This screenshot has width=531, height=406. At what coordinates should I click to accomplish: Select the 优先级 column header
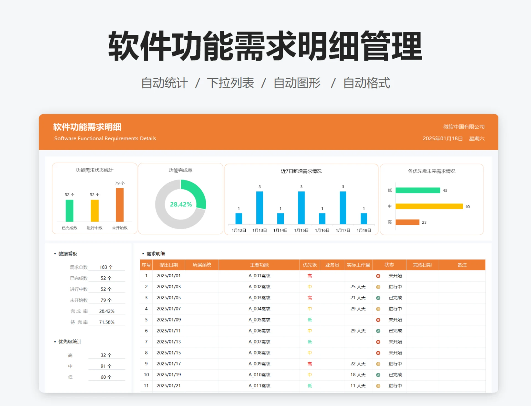pyautogui.click(x=309, y=265)
